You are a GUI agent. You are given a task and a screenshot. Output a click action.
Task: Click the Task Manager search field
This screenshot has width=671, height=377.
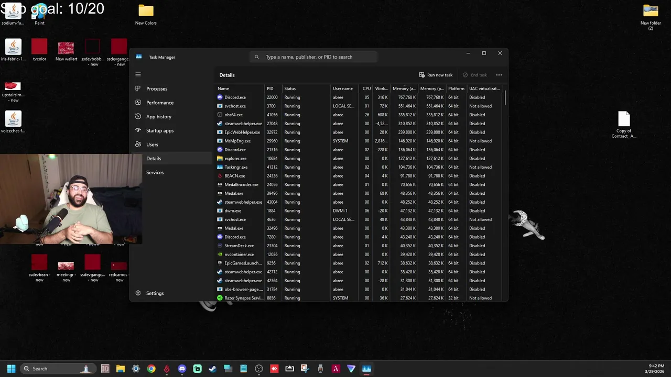tap(313, 57)
